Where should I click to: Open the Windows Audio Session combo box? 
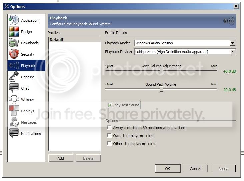click(x=185, y=43)
